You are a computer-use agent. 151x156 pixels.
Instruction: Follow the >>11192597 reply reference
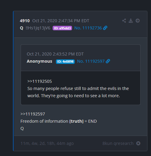tap(33, 114)
